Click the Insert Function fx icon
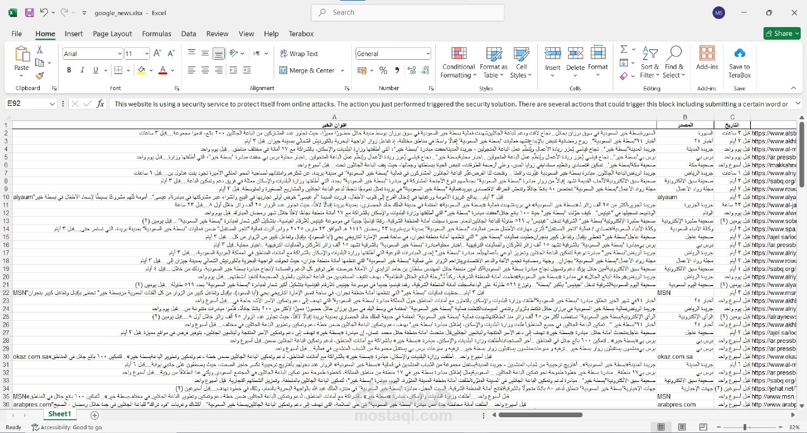This screenshot has width=807, height=433. (100, 104)
